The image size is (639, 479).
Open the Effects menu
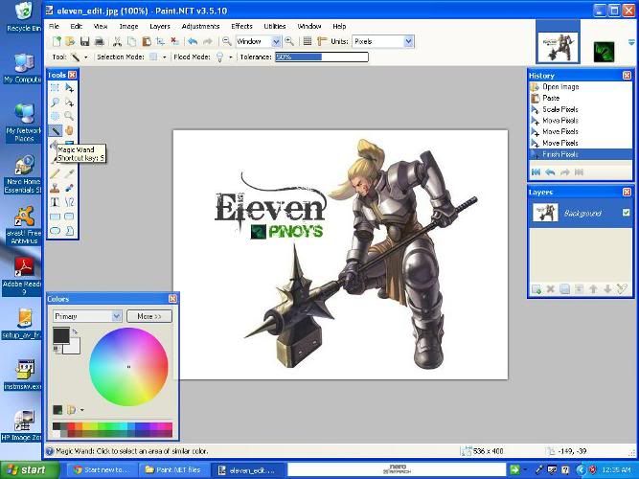241,26
